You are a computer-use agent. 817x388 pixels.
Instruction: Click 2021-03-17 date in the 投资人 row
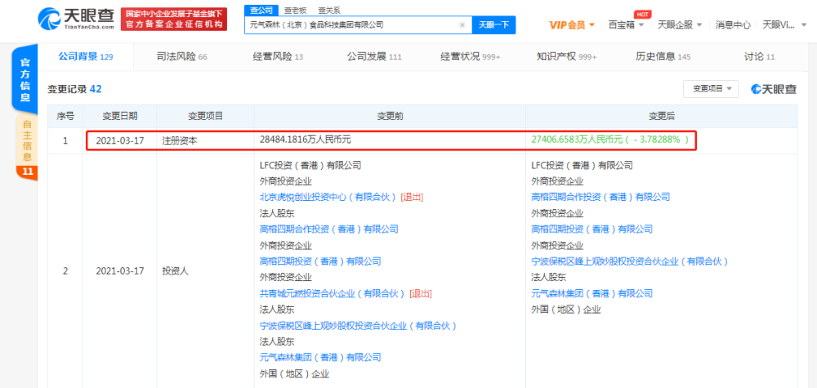pos(119,271)
